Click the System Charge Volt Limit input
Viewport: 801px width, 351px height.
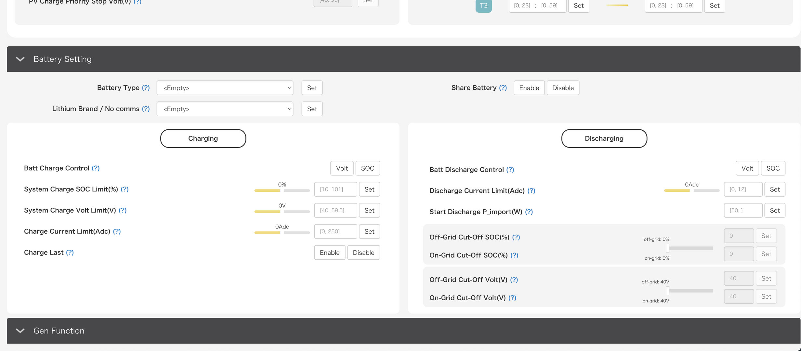pos(335,210)
